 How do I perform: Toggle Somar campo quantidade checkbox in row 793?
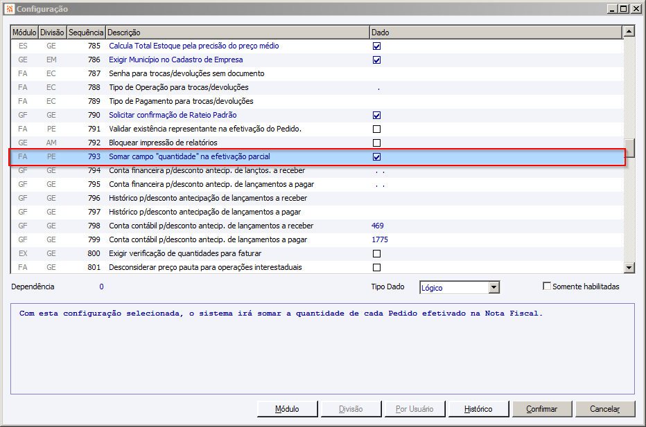(376, 156)
